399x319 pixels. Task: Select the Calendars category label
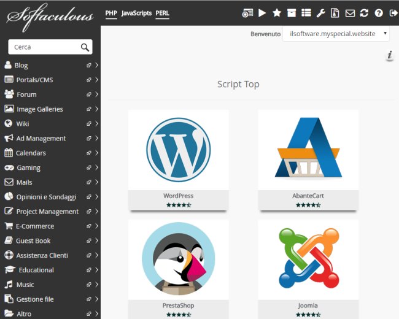tap(31, 153)
